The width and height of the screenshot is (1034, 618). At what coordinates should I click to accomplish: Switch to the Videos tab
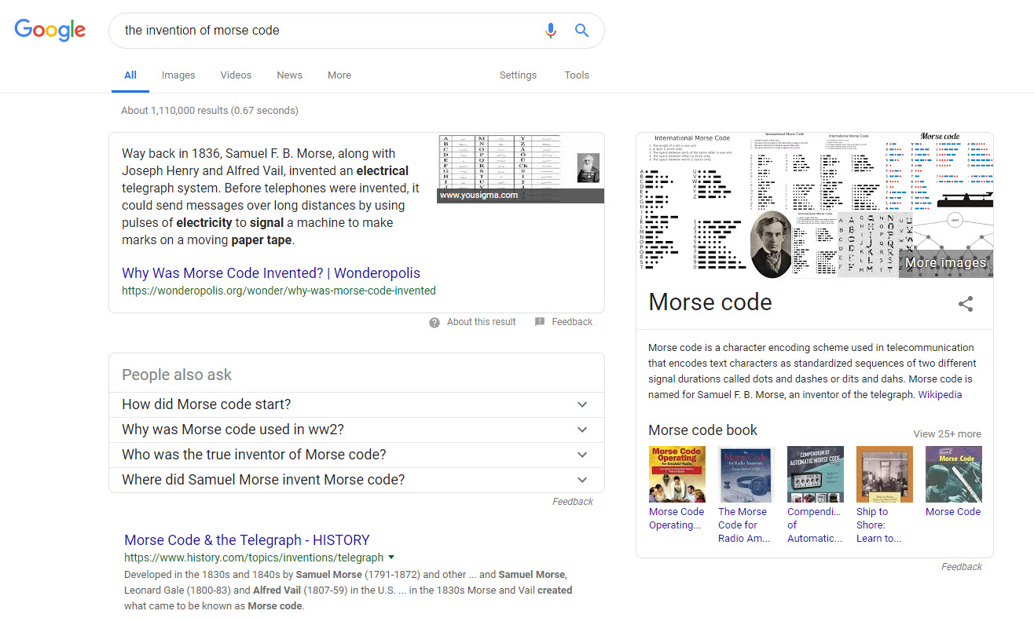pos(236,75)
